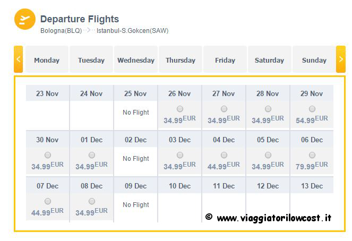Choose the 03 Dec 34.99 EUR flight

(180, 155)
